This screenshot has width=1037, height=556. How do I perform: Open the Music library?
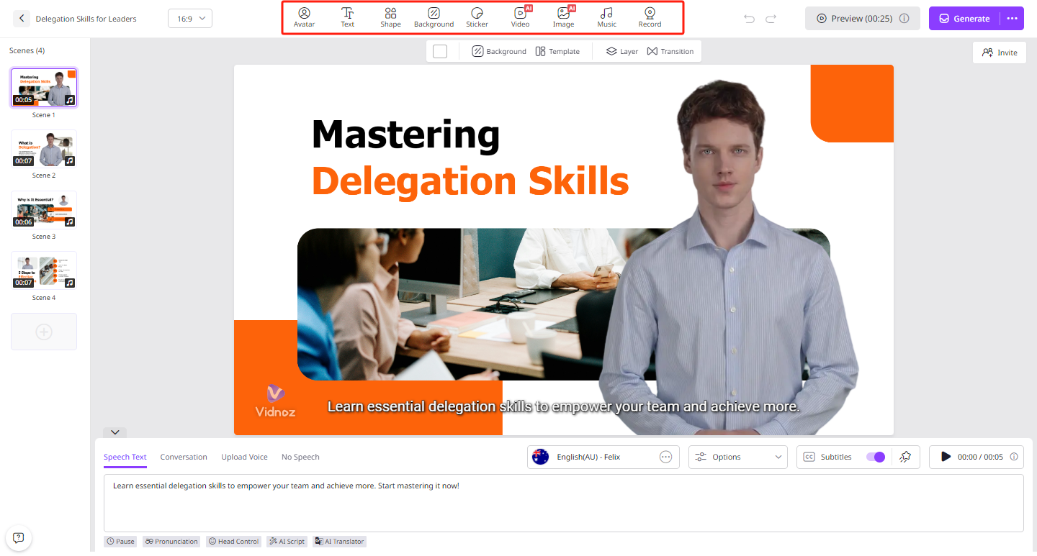[x=606, y=17]
